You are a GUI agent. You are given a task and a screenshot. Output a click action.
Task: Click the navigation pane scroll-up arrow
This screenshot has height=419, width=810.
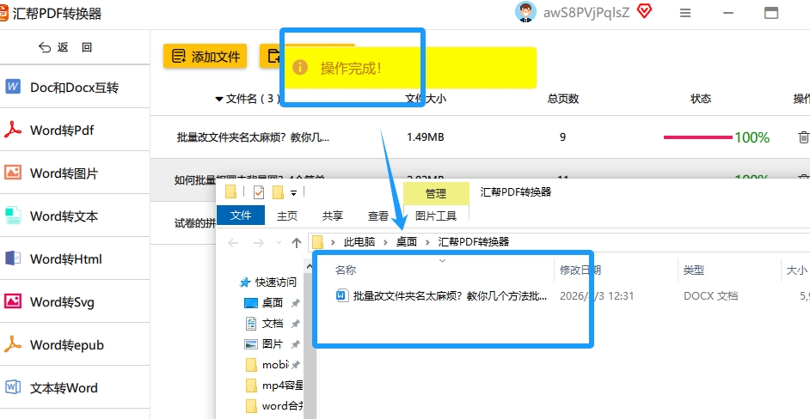[310, 267]
